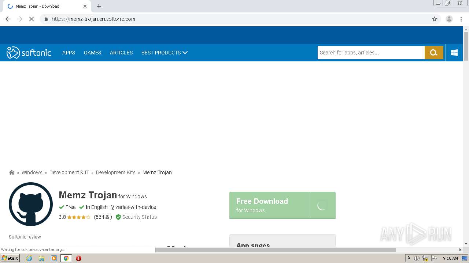Click the 'Softonic review' text
This screenshot has height=263, width=469.
(x=25, y=237)
